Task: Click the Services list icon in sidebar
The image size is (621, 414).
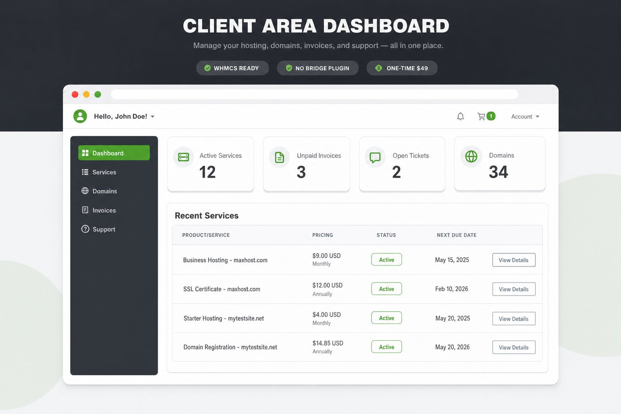Action: [85, 172]
